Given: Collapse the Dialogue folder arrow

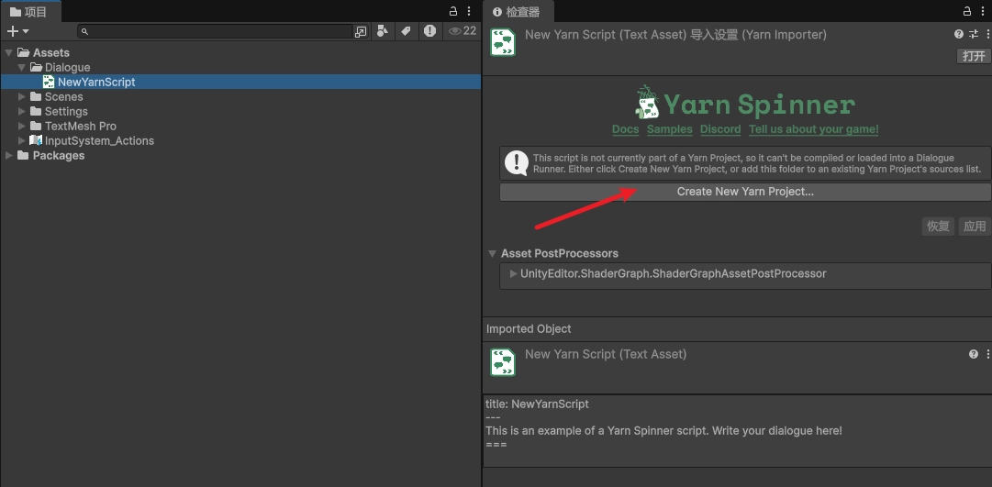Looking at the screenshot, I should 21,67.
